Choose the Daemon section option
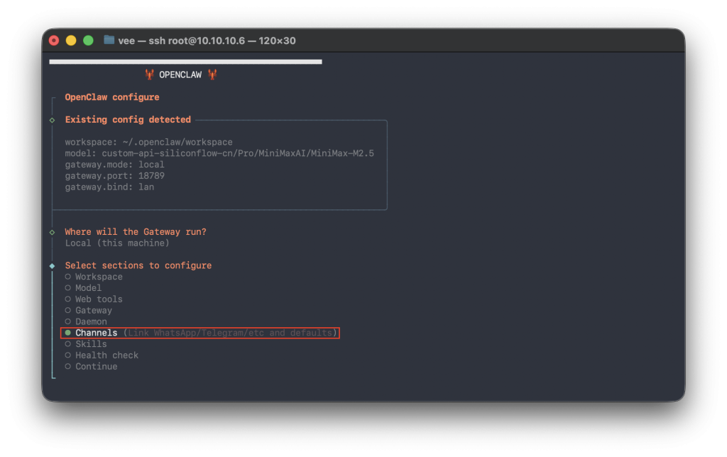This screenshot has height=457, width=727. (91, 321)
